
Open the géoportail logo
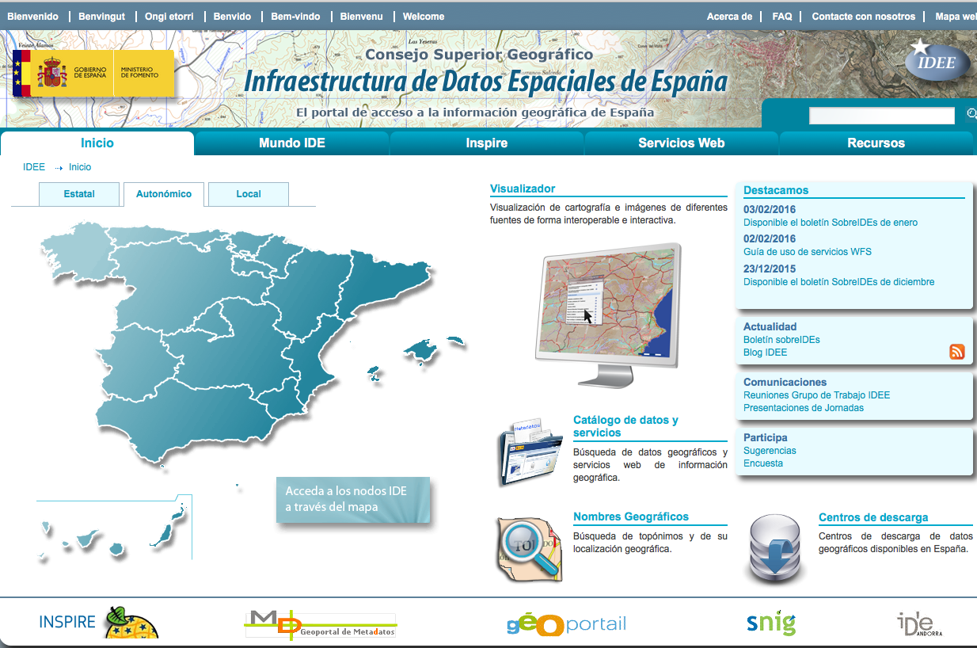click(566, 624)
